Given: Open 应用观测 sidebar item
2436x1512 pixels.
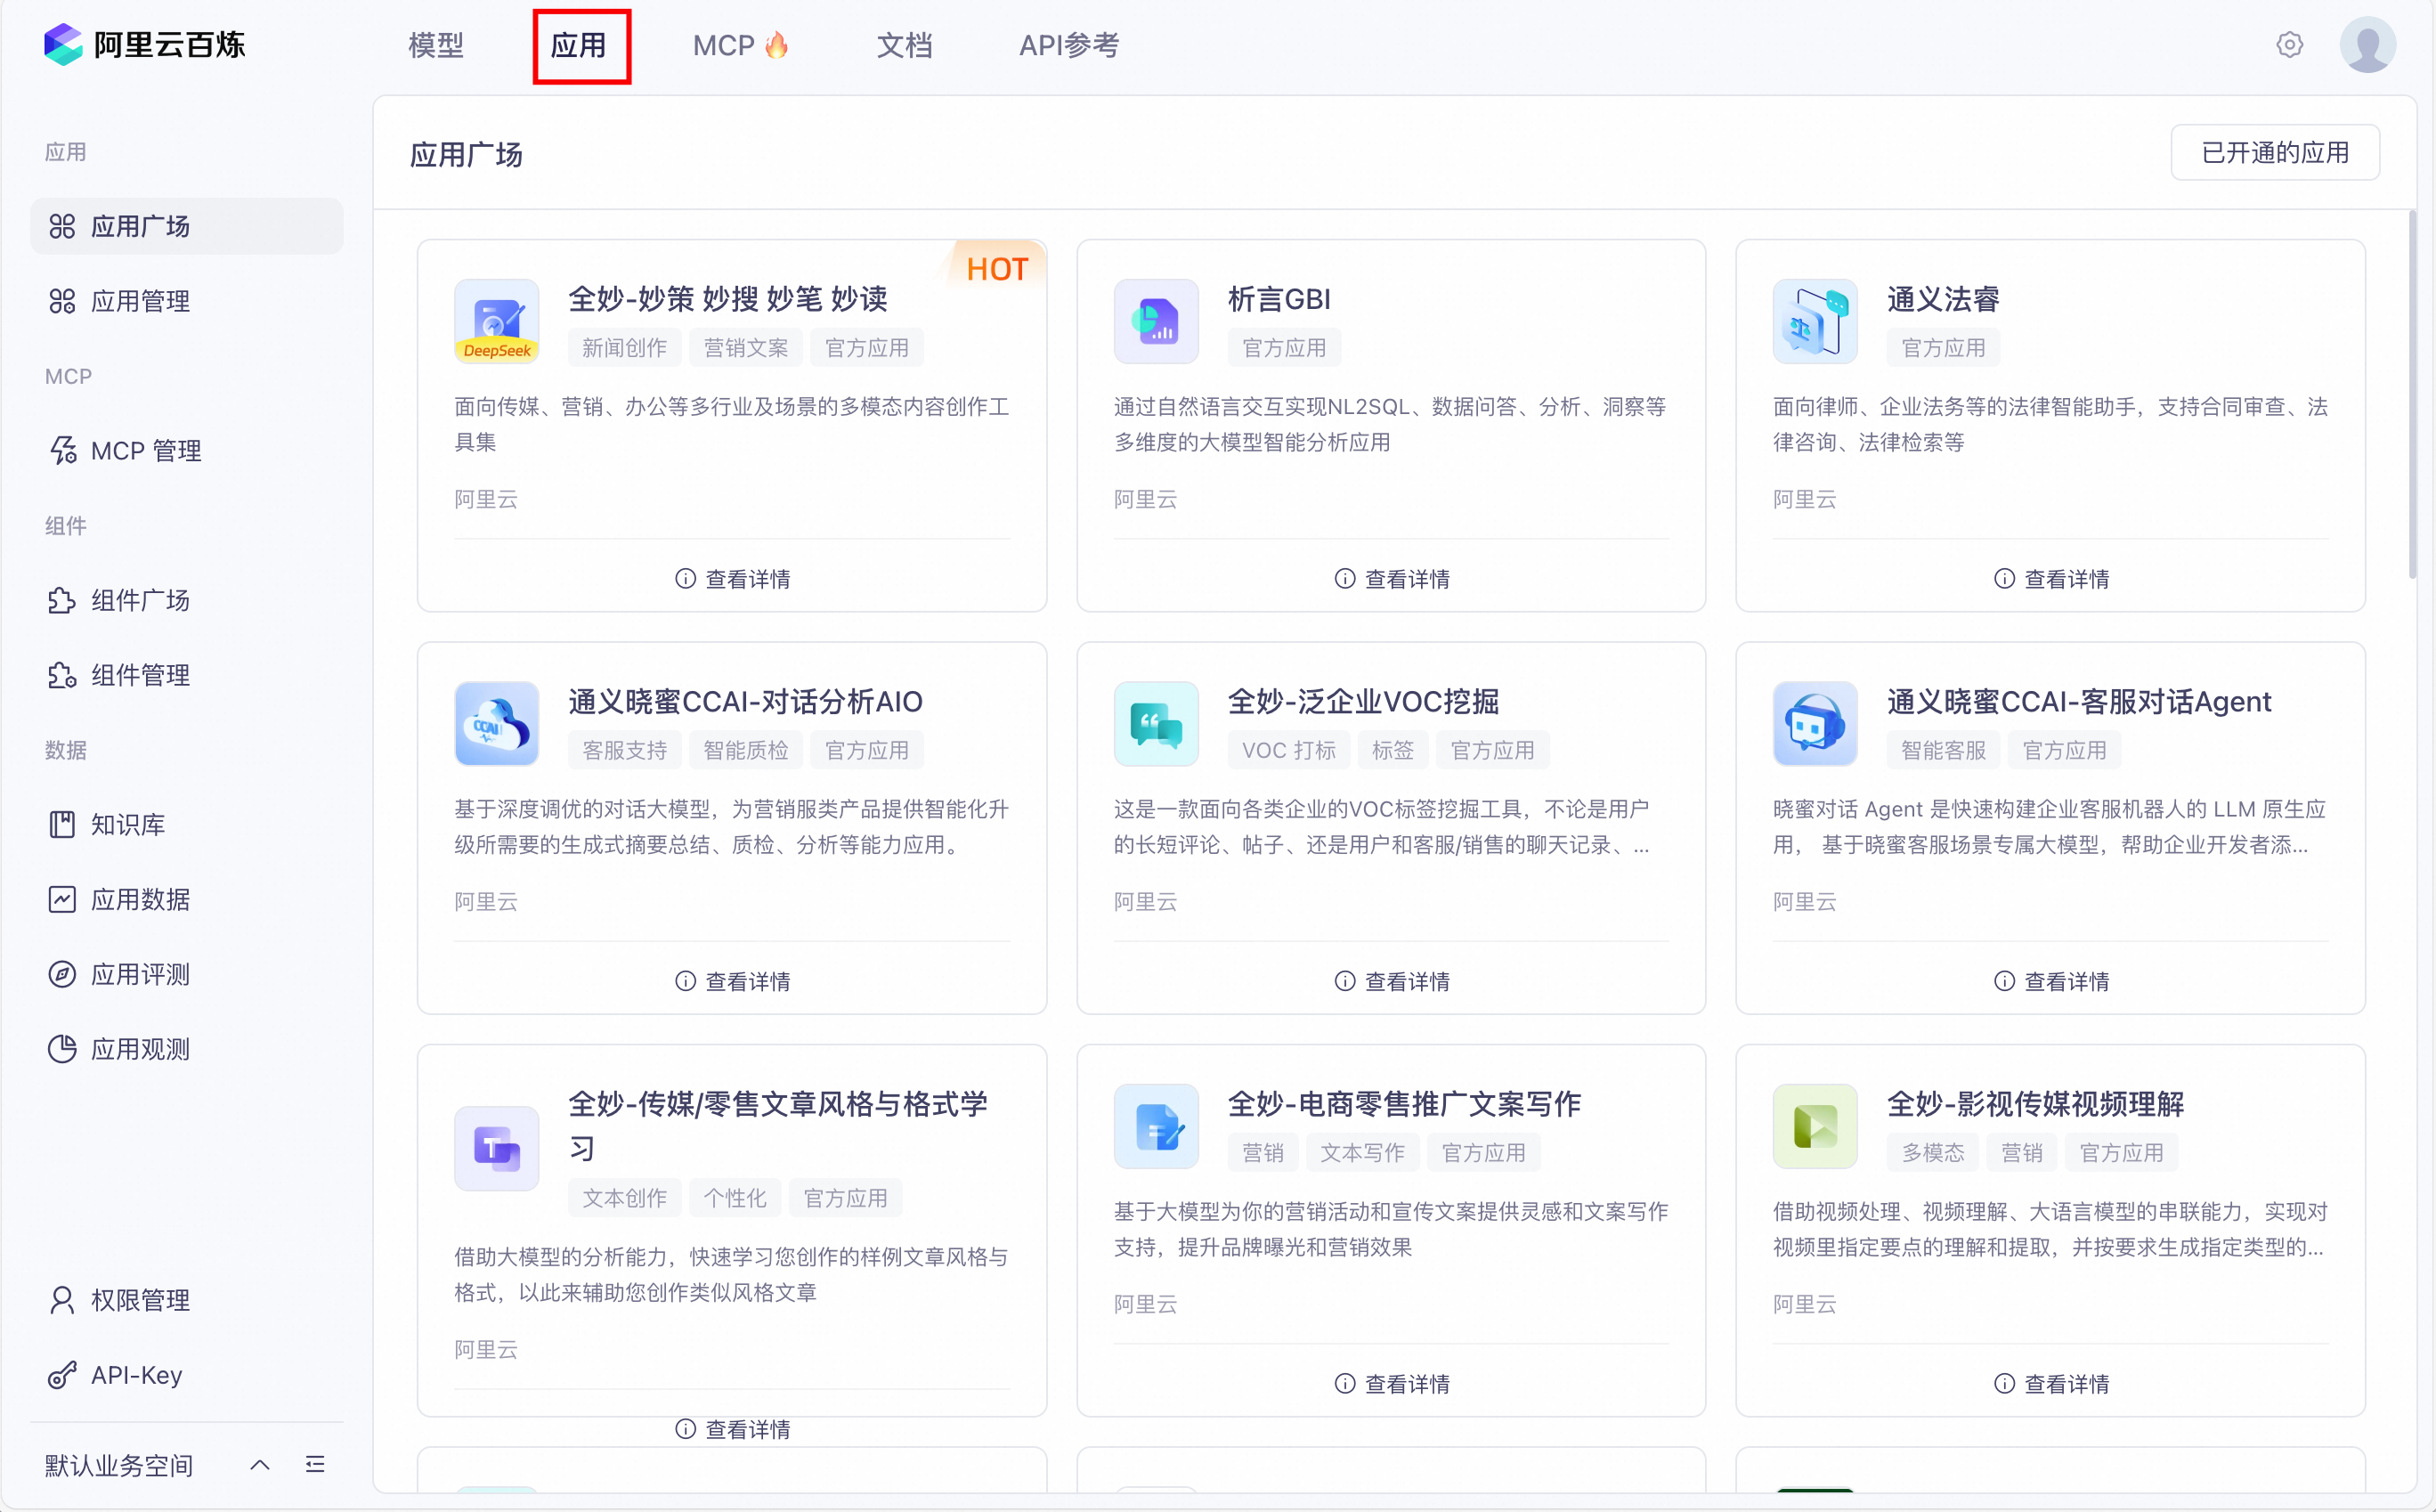Looking at the screenshot, I should (x=140, y=1049).
